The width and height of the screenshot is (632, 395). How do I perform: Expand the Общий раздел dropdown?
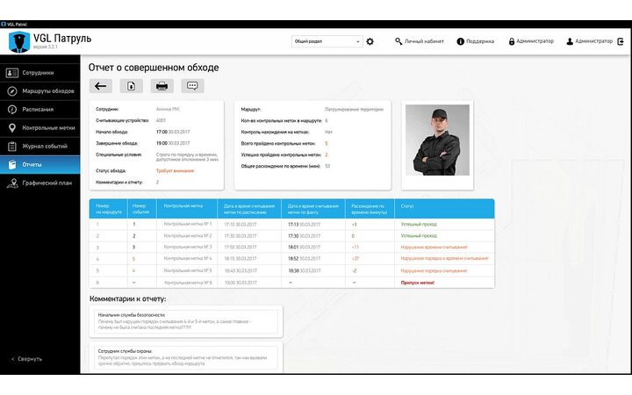(x=327, y=41)
